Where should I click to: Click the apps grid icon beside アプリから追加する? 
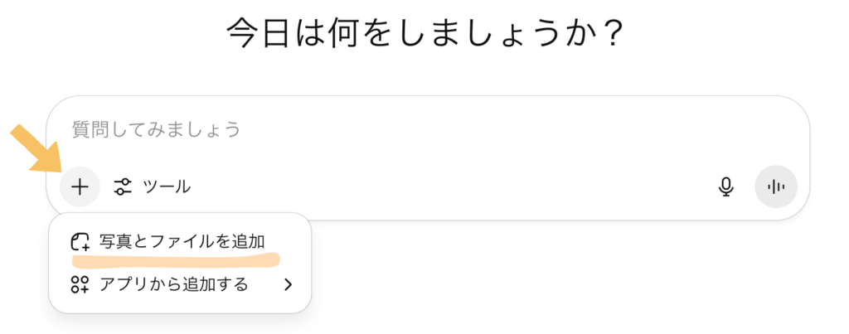pos(80,284)
